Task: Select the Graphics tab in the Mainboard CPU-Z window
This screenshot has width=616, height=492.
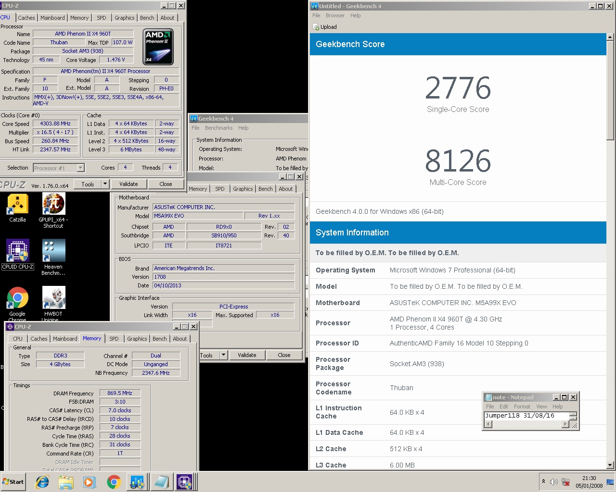Action: pyautogui.click(x=243, y=189)
